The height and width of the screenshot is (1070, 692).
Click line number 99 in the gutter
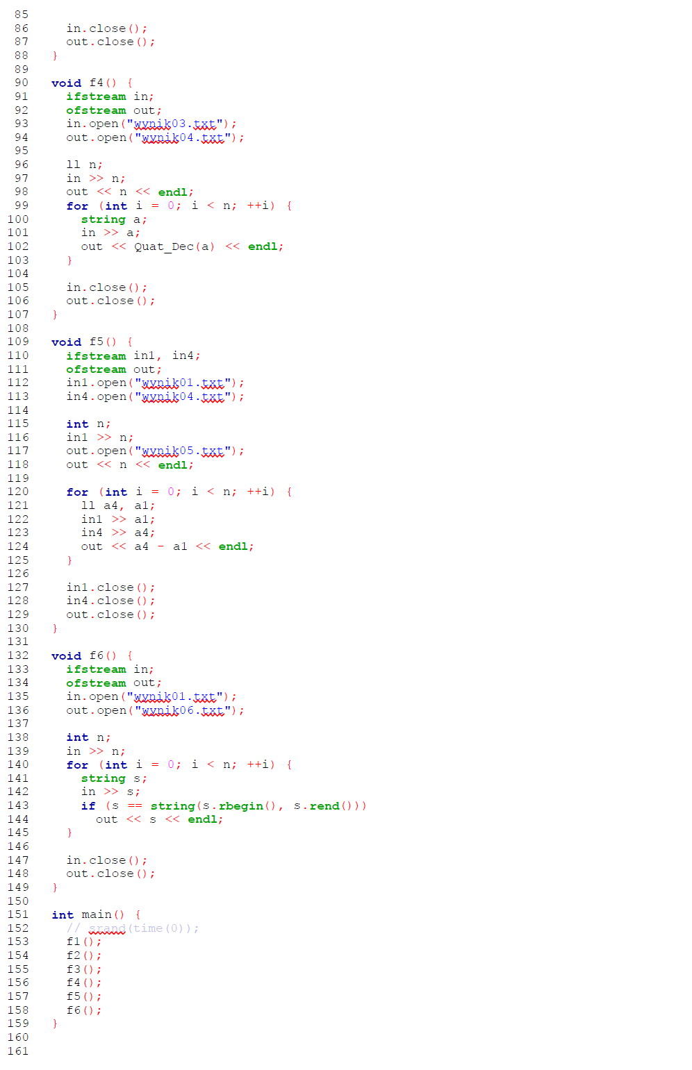click(22, 206)
